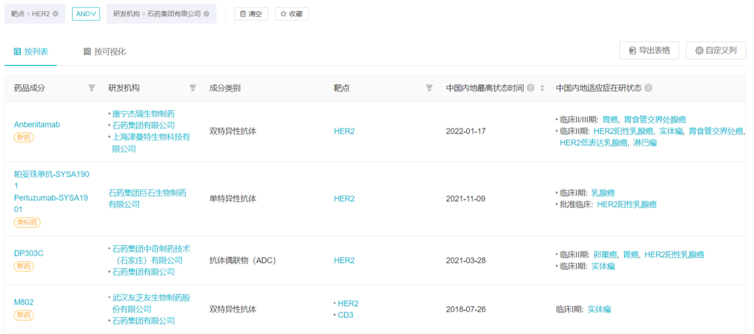This screenshot has height=334, width=754.
Task: Open 石药集团有限公司 link in Anbenitamab row
Action: tap(143, 126)
